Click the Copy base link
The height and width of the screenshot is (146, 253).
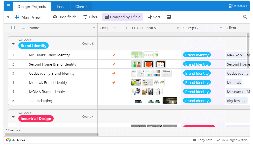pos(203,140)
